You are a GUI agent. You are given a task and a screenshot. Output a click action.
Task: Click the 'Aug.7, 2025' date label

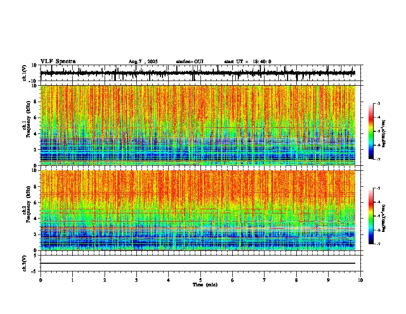(x=143, y=62)
